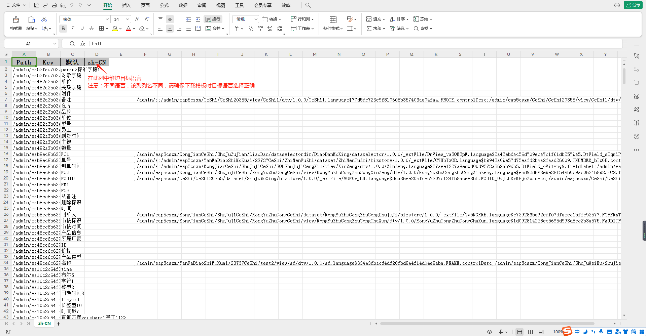
Task: Toggle wrap text (换行) button
Action: coord(213,19)
